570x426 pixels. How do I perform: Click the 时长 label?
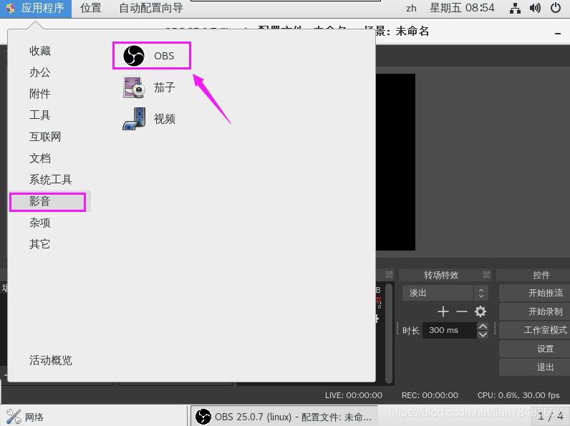411,330
